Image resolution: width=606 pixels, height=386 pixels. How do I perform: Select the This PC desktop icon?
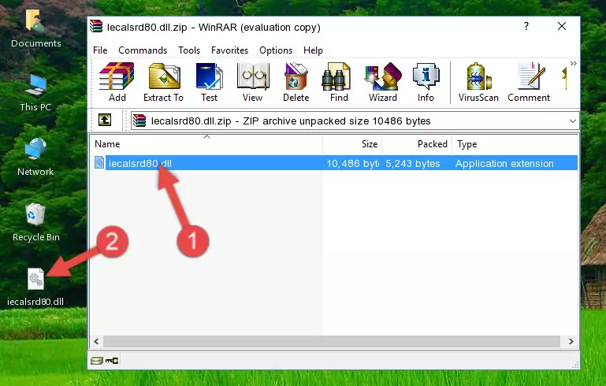click(x=35, y=93)
